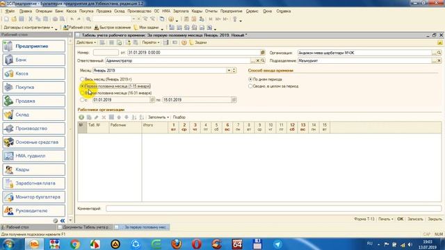Open the Справка menu
Screen dimensions: 445x250
[283, 11]
